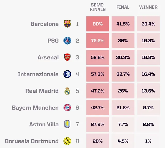Click PSG's 72.2% semi-finals cell
165x148 pixels.
pyautogui.click(x=98, y=40)
